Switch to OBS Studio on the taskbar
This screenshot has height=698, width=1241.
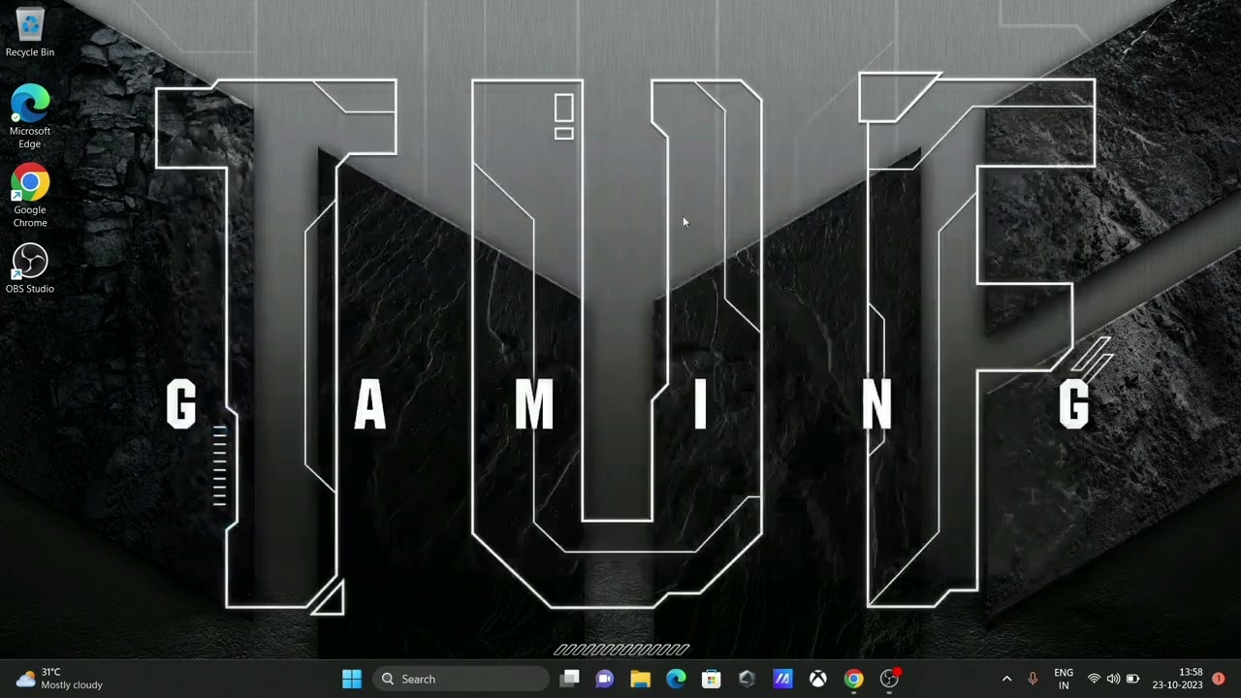tap(889, 679)
